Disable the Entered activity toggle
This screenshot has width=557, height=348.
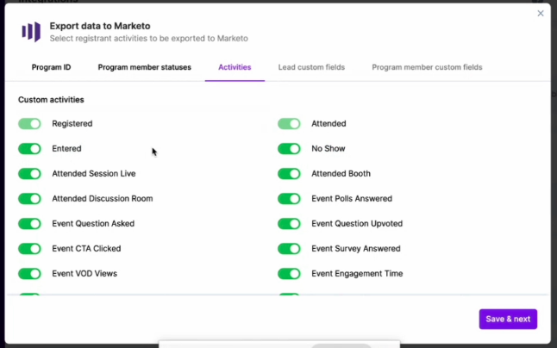click(29, 149)
